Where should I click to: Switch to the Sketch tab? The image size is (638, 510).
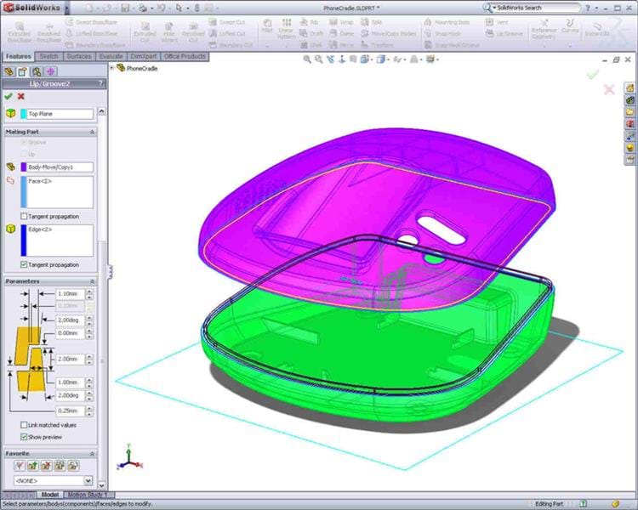49,57
